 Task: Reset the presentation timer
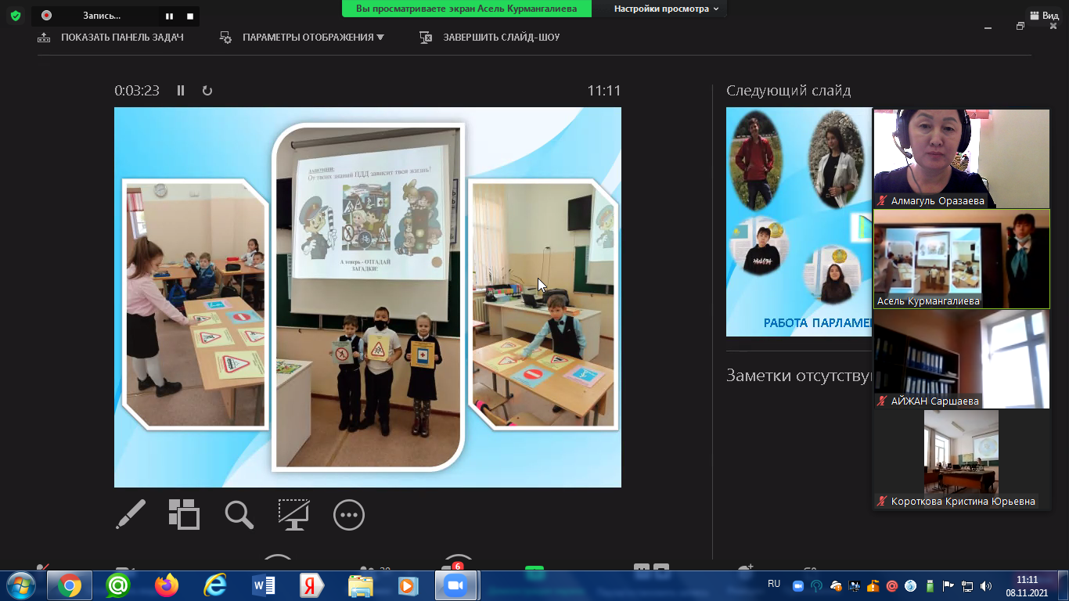[207, 91]
